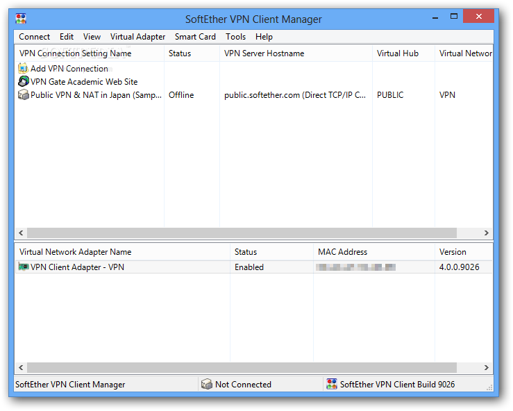The height and width of the screenshot is (411, 513).
Task: Open the Connect menu
Action: pyautogui.click(x=34, y=37)
